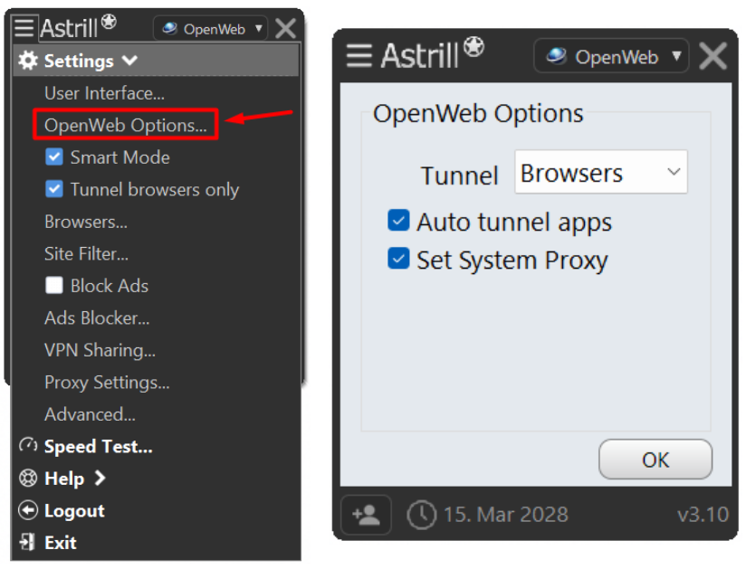This screenshot has width=746, height=569.
Task: Click the Exit door icon
Action: [x=27, y=542]
